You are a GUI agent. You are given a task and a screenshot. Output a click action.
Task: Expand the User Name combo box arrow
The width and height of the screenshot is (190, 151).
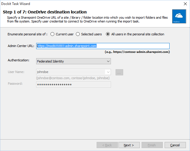click(108, 72)
